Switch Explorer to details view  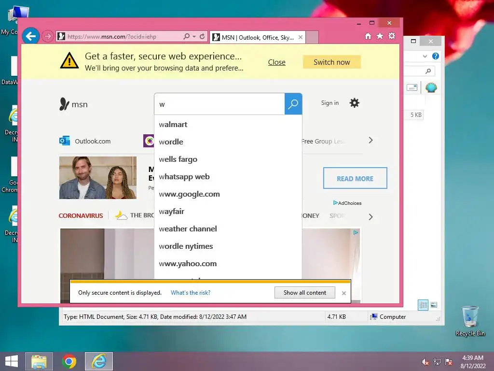tap(423, 305)
